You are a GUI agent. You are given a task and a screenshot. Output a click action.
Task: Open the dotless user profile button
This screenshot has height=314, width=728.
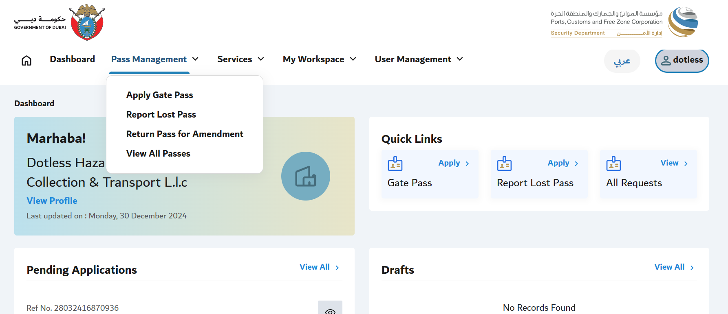pos(682,60)
